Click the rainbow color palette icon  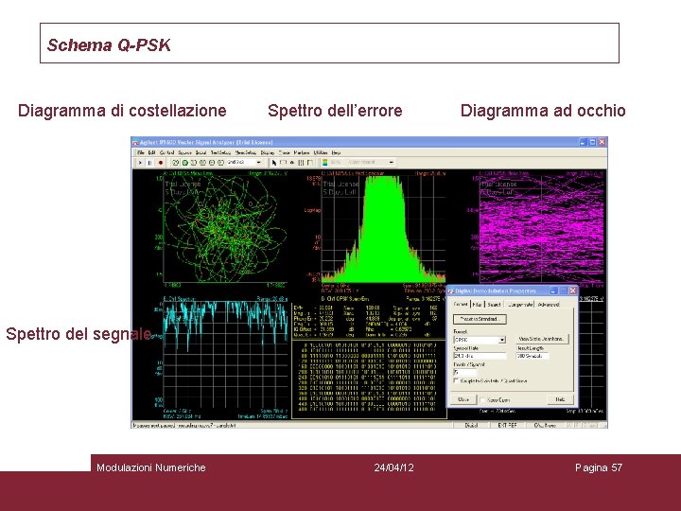tap(324, 163)
